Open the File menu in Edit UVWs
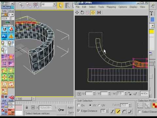Screen dimensions: 157x118 pyautogui.click(x=78, y=7)
